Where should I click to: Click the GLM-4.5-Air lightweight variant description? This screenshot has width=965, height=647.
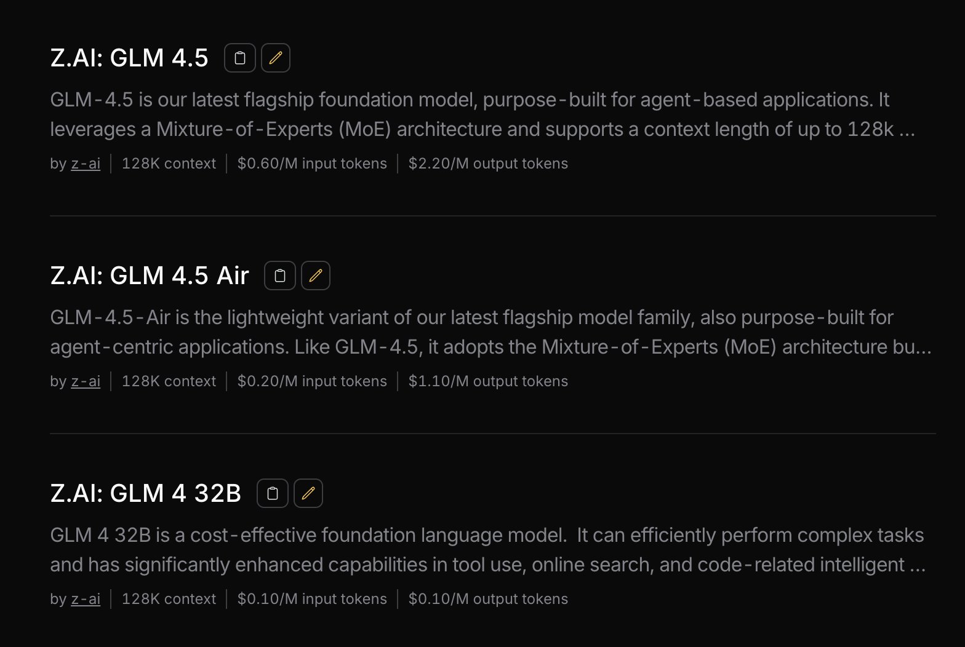[486, 332]
